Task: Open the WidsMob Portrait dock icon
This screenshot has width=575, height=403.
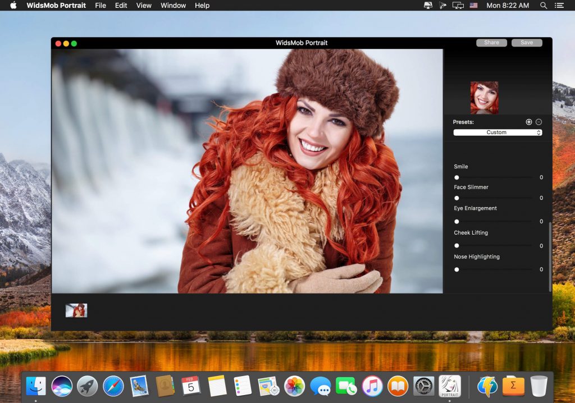Action: click(450, 386)
